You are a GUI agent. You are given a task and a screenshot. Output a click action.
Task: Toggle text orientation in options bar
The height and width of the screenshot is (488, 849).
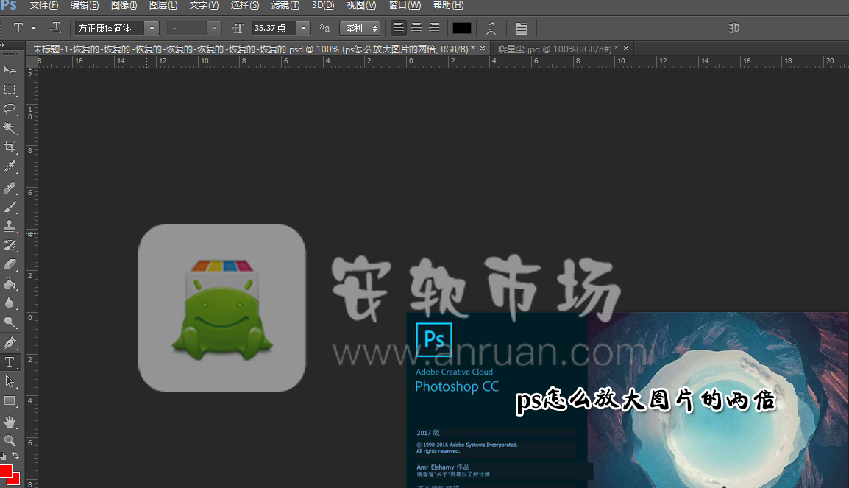(x=55, y=28)
